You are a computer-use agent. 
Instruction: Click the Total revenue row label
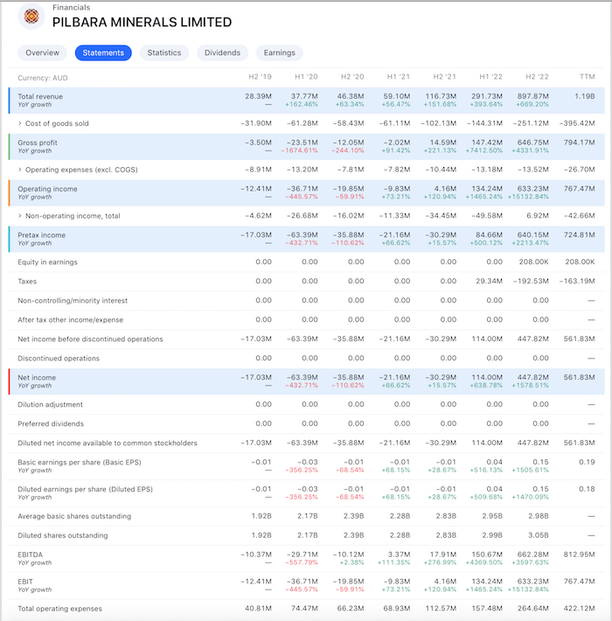pyautogui.click(x=40, y=96)
